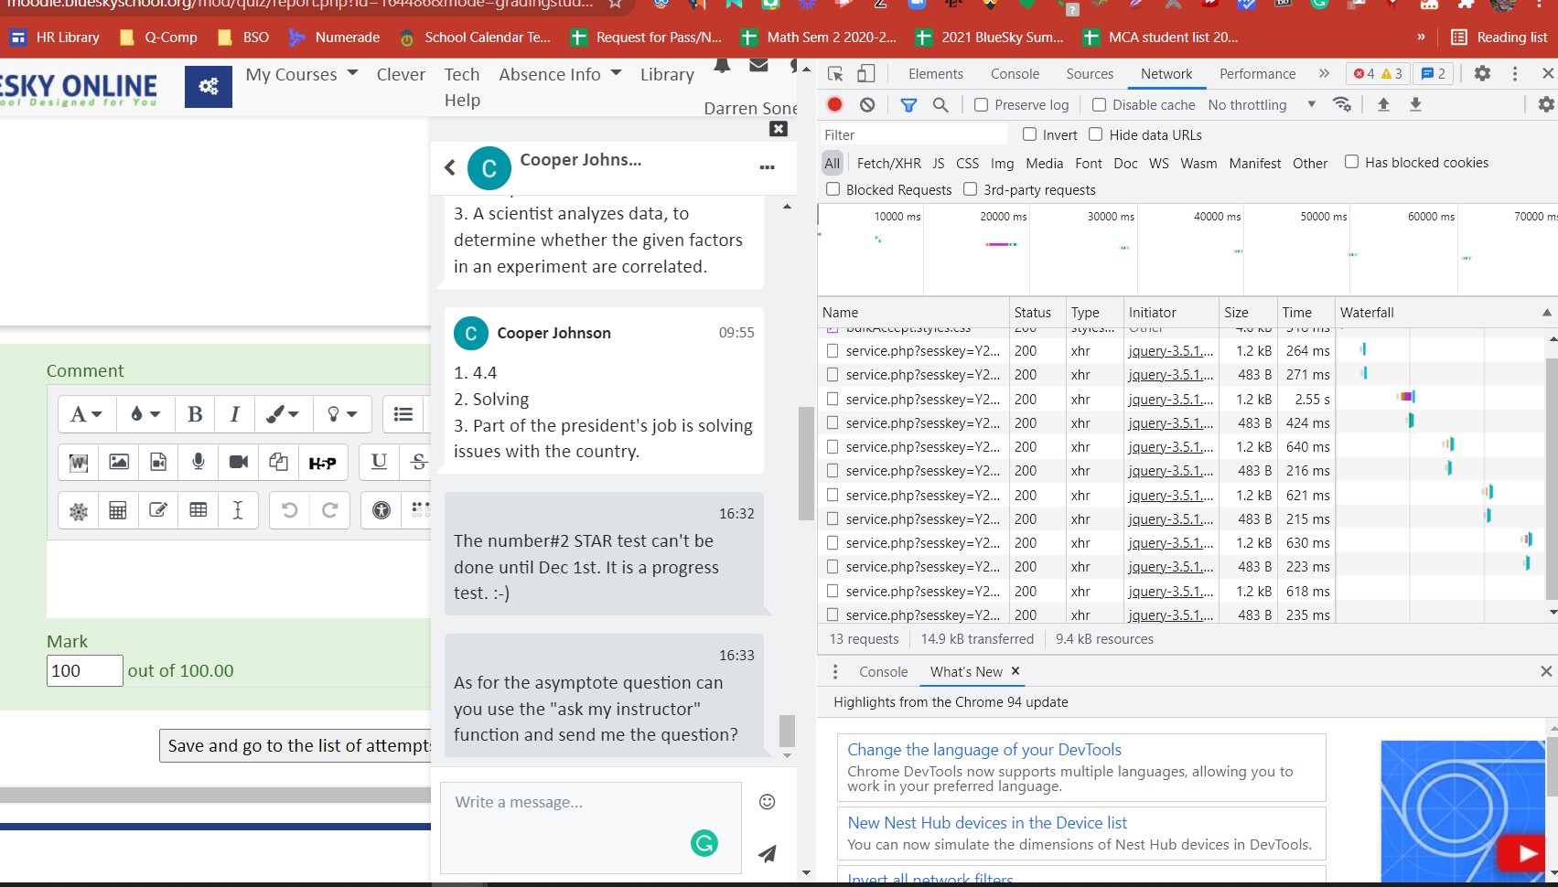
Task: Open network search magnifier
Action: pos(940,105)
